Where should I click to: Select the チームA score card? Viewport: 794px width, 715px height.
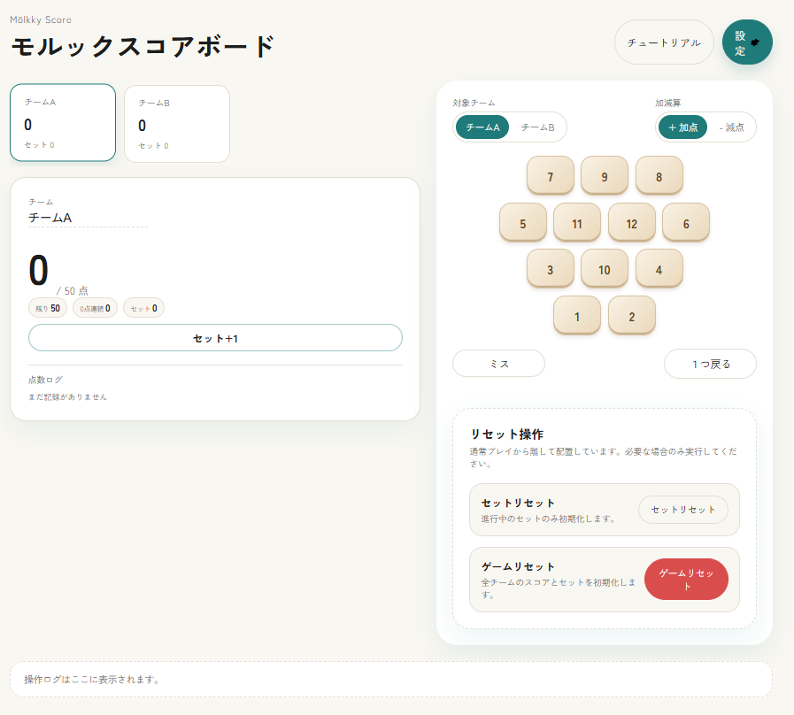click(x=62, y=124)
